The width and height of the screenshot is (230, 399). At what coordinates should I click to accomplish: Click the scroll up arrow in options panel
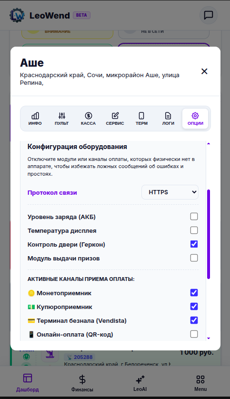coord(209,144)
